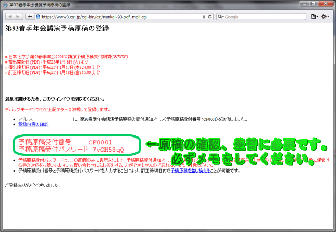Click the receipt password 7vGH58qQ
This screenshot has width=336, height=232.
pos(109,150)
